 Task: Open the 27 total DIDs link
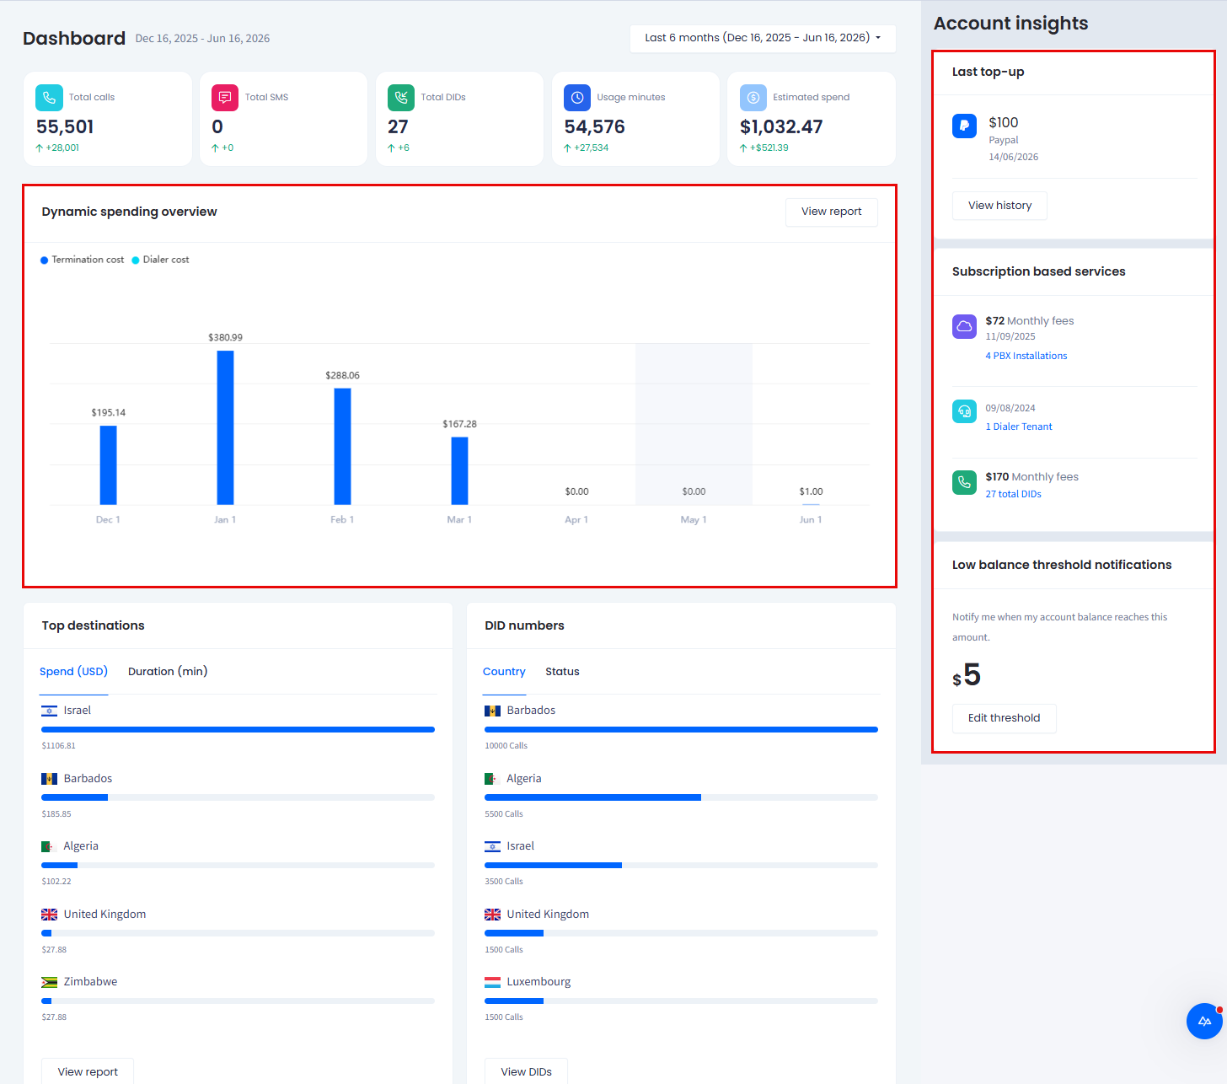pyautogui.click(x=1013, y=494)
